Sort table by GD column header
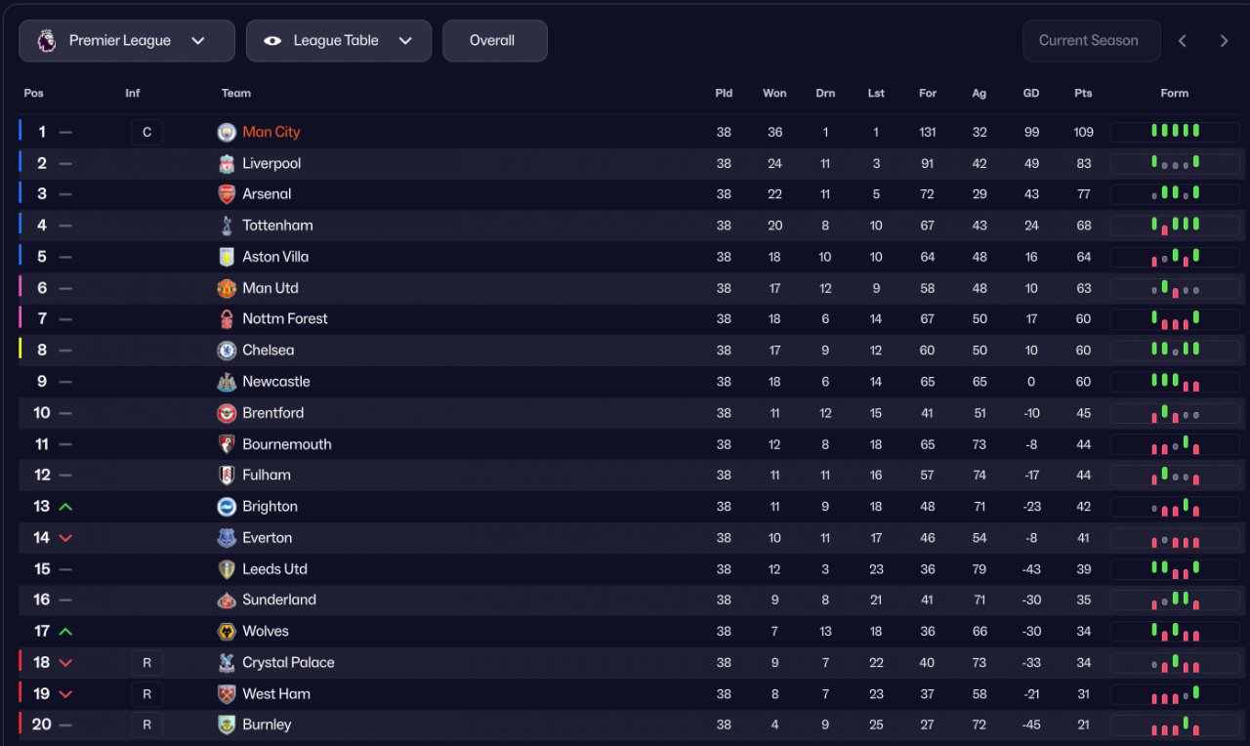Screen dimensions: 1250x746 pyautogui.click(x=1031, y=94)
